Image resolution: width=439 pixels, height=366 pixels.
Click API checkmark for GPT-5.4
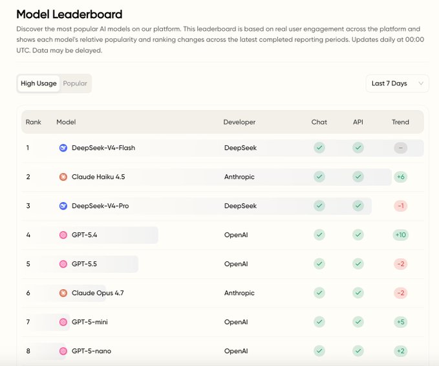358,235
